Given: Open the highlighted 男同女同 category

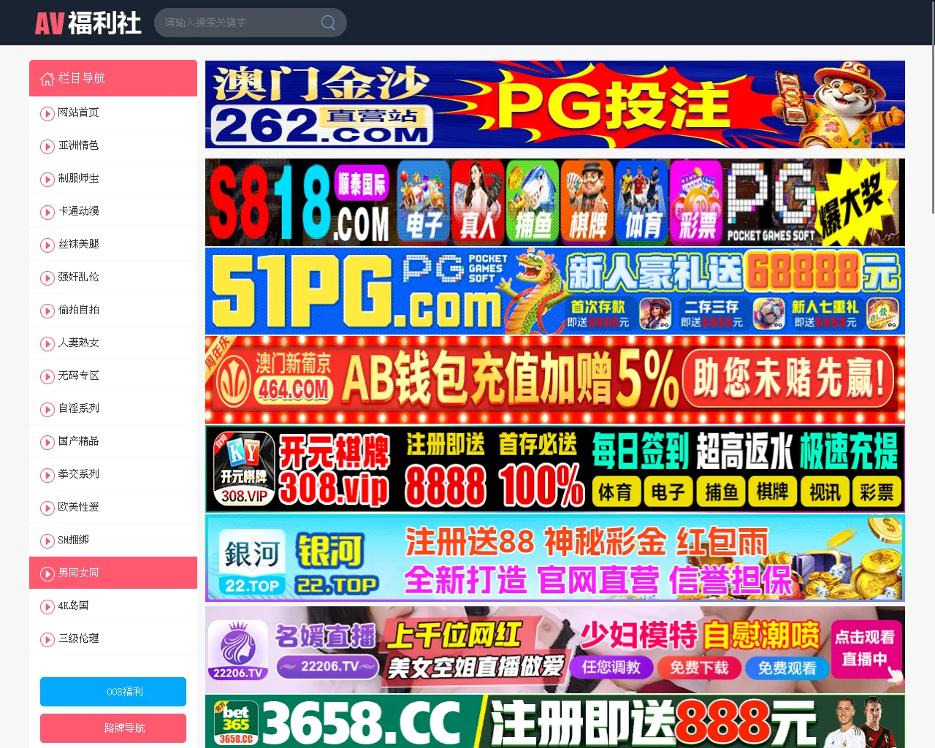Looking at the screenshot, I should (x=113, y=573).
